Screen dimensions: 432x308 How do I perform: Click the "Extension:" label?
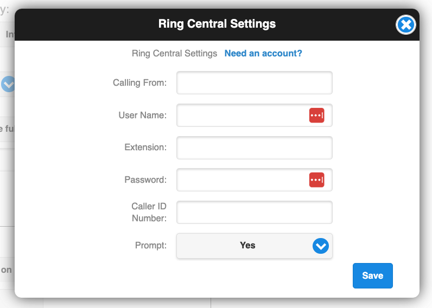(145, 147)
